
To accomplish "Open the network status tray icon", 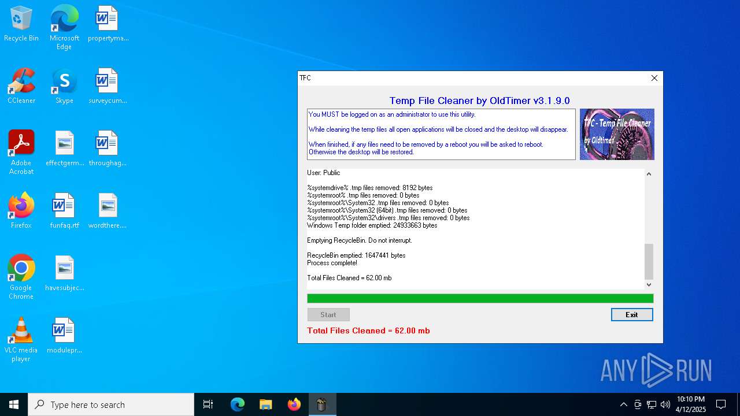I will tap(652, 404).
